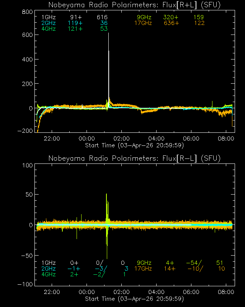Select the 17GHz legend label in bottom plot
Viewport: 245px width, 307px height.
point(143,269)
